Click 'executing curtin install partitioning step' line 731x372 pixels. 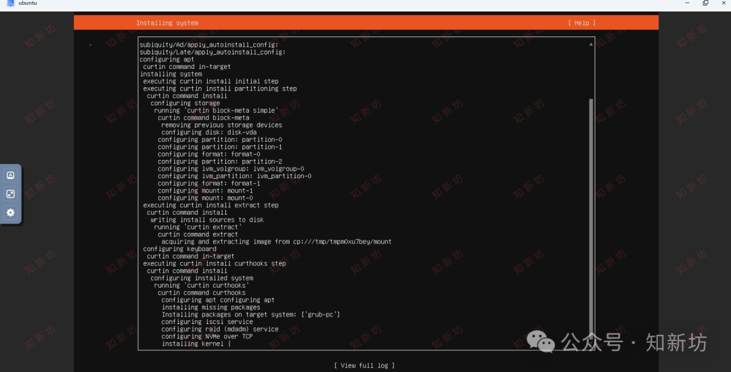[x=220, y=88]
